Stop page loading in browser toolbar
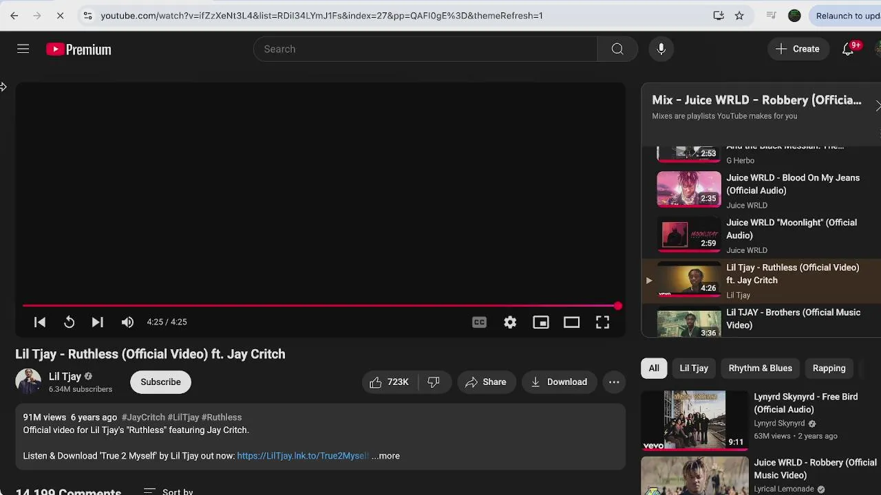Viewport: 881px width, 495px height. (x=60, y=15)
